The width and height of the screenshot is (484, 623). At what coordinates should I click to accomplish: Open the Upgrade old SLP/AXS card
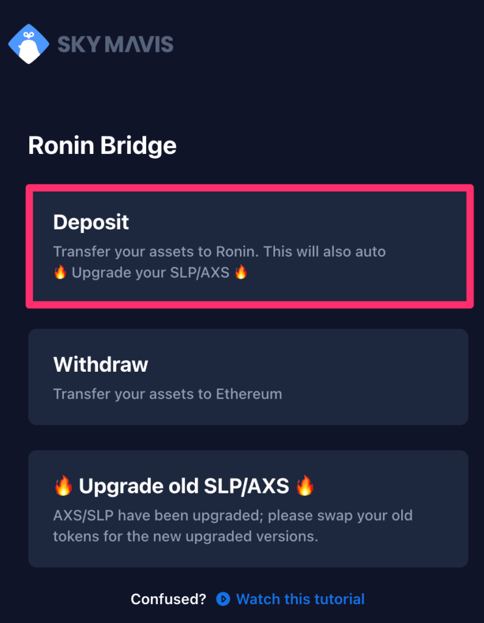(248, 509)
